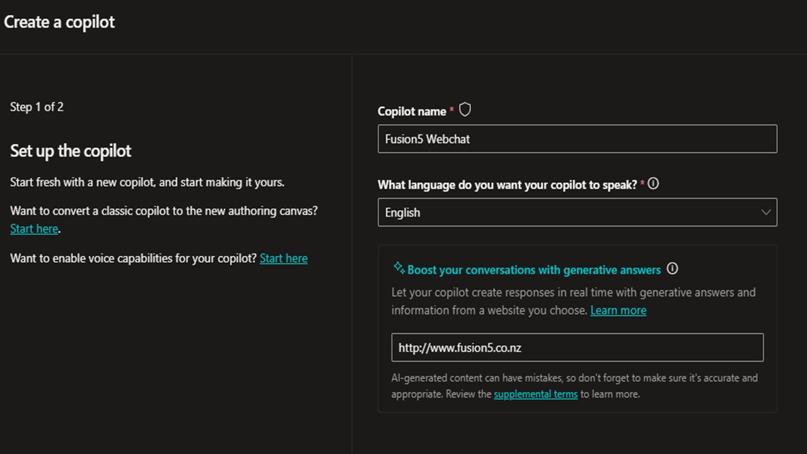Image resolution: width=807 pixels, height=454 pixels.
Task: Click Boost your conversations heading text
Action: point(533,270)
